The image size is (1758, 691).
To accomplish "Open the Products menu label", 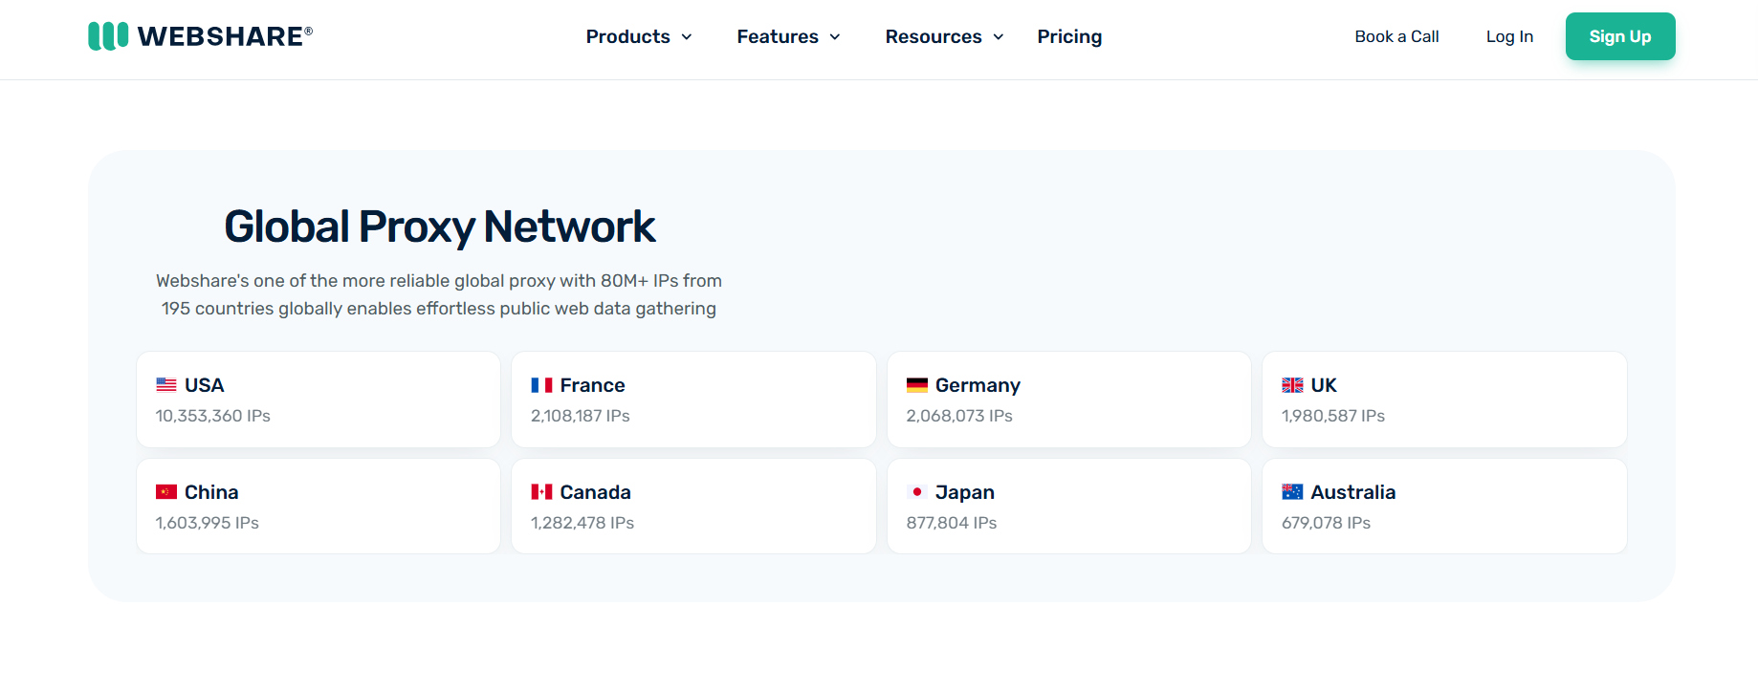I will (627, 36).
